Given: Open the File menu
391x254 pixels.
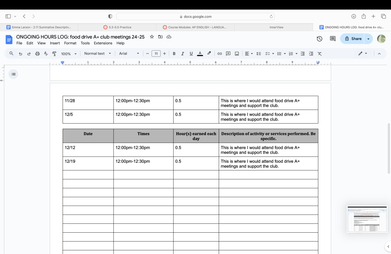Looking at the screenshot, I should pyautogui.click(x=19, y=43).
